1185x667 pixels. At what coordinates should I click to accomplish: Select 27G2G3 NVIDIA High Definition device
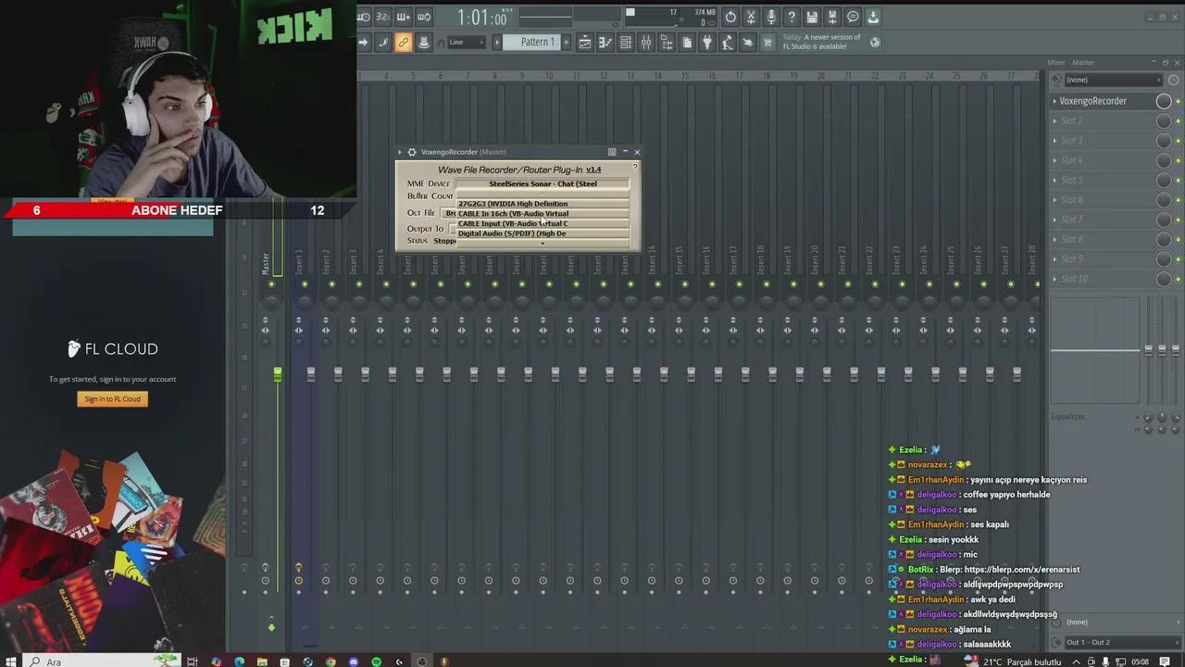coord(543,204)
